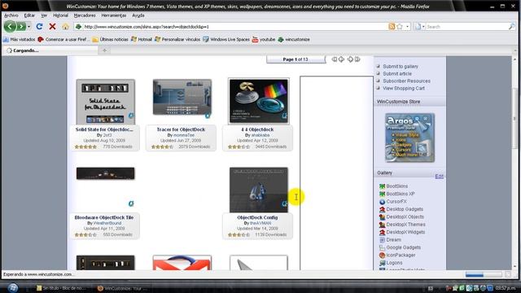Screen dimensions: 521x293
Task: Open DesktopX Themes gallery
Action: (x=405, y=225)
